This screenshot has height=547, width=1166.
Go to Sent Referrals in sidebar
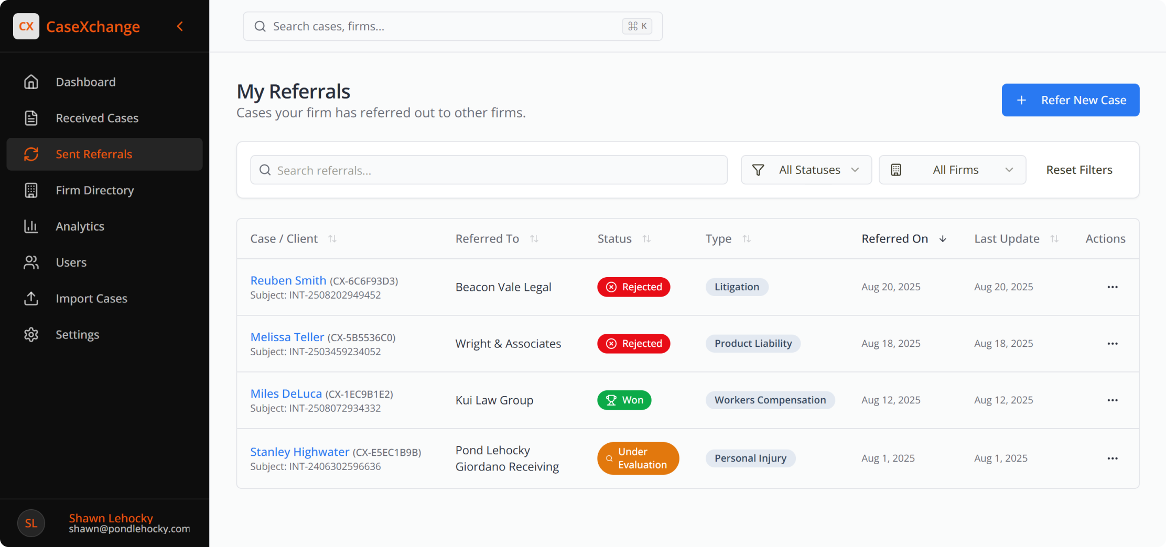(x=94, y=154)
